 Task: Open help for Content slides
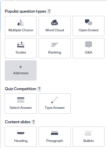tap(33, 122)
